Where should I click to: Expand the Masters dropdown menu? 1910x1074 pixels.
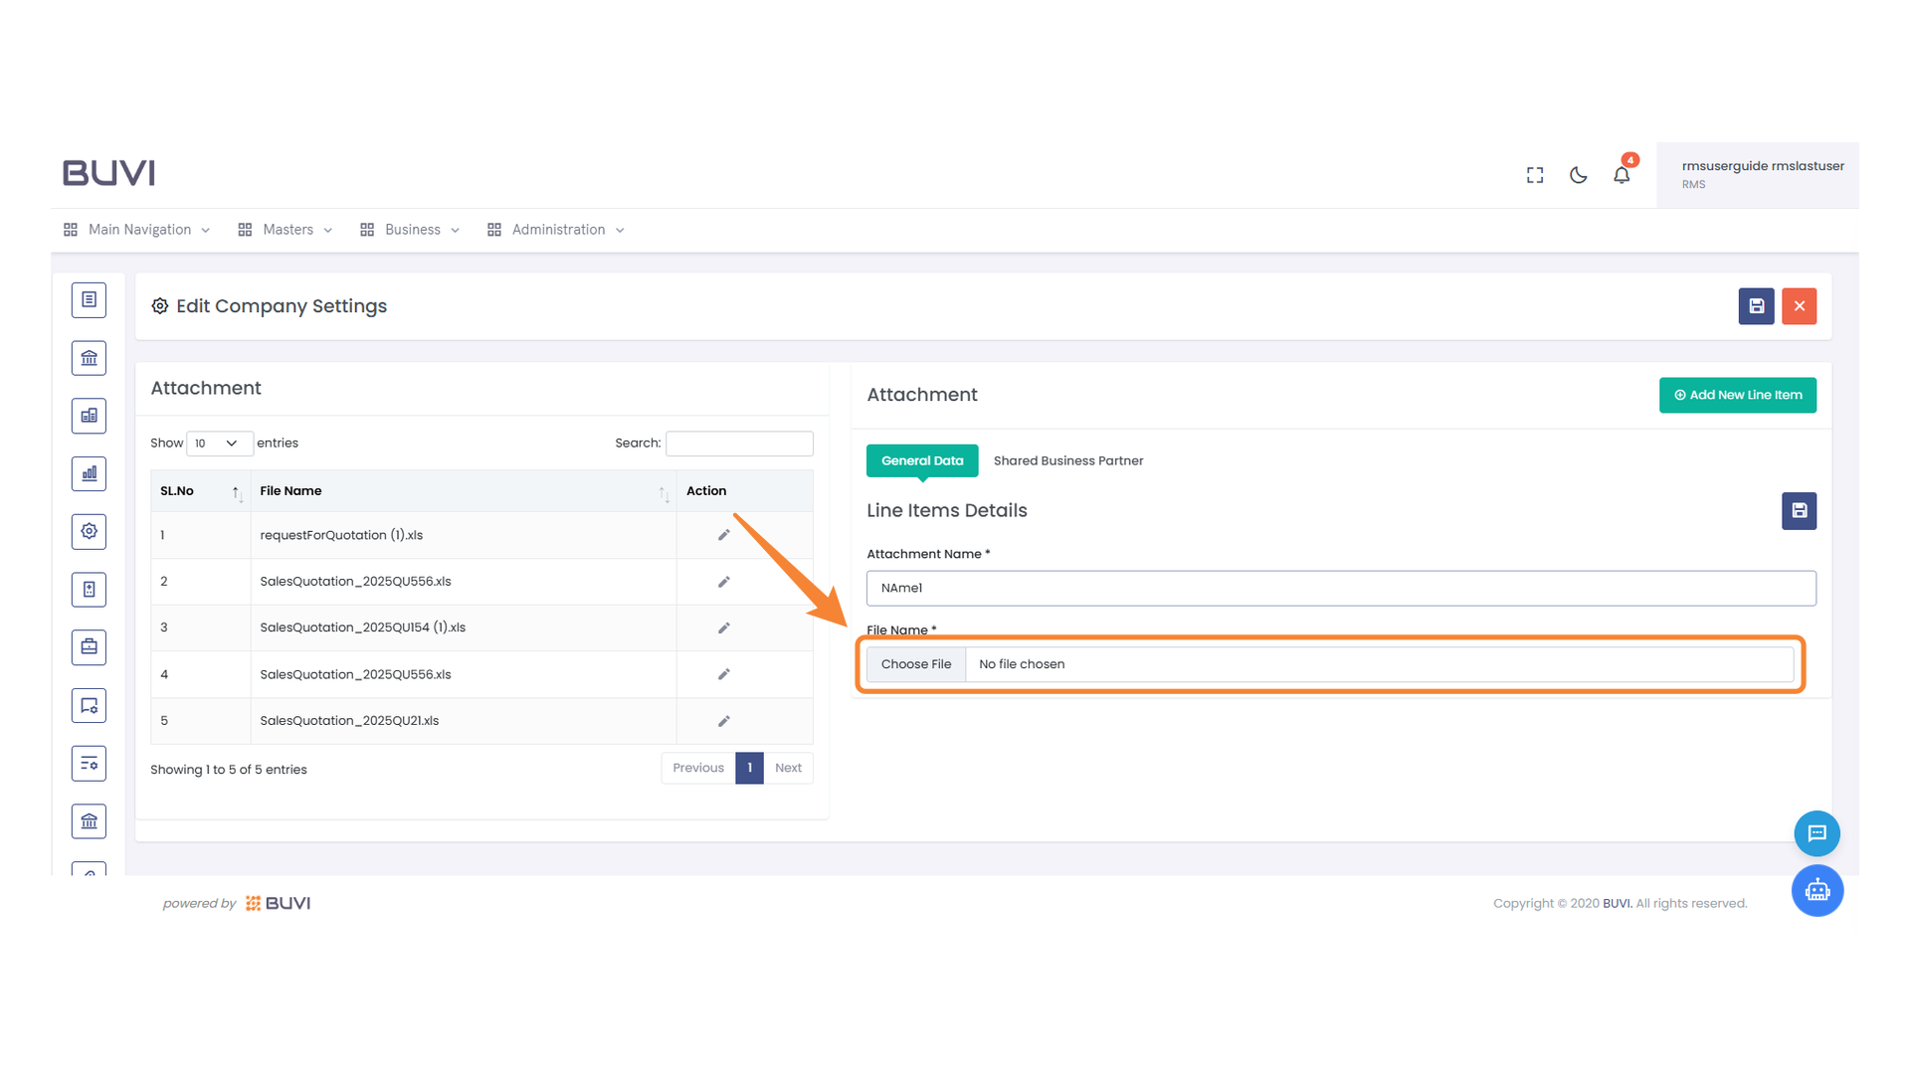(x=286, y=230)
